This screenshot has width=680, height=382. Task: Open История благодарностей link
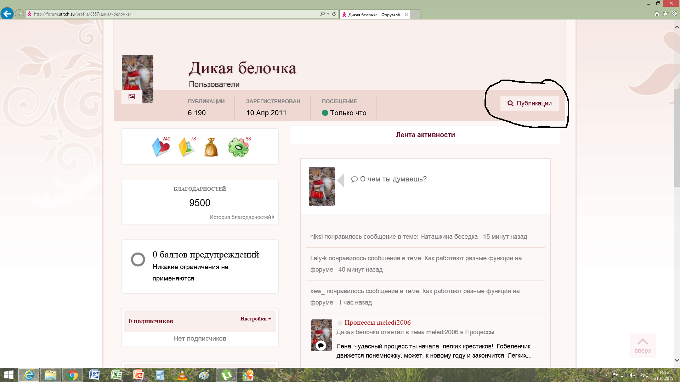click(242, 217)
